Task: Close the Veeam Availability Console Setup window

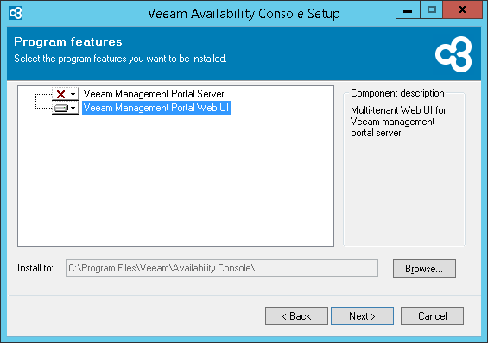Action: (462, 10)
